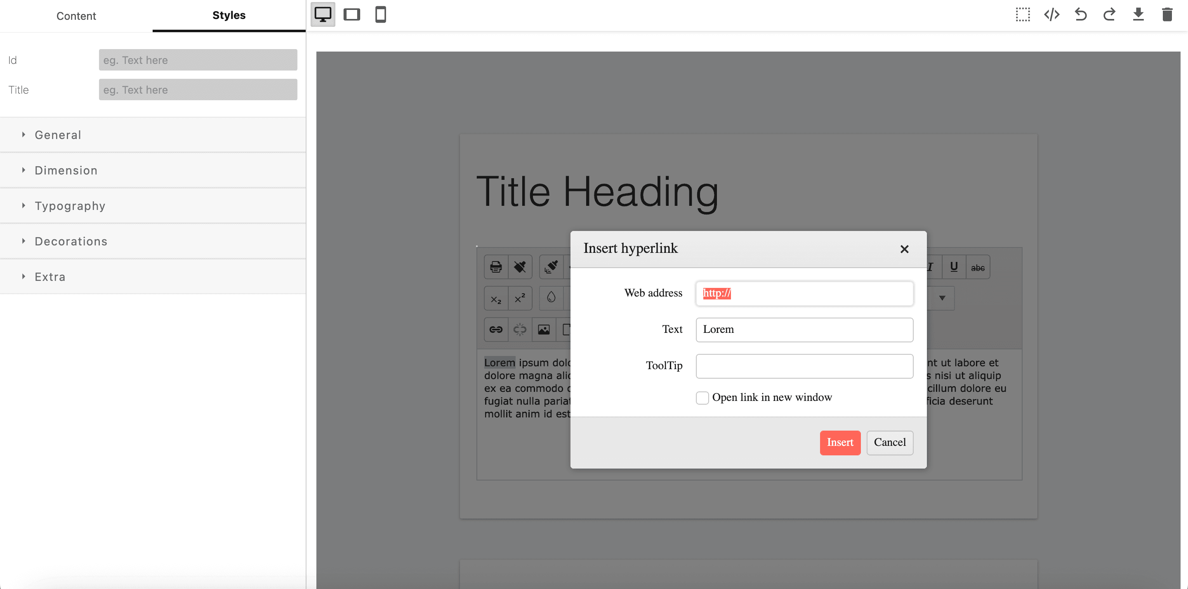Apply subscript formatting
This screenshot has width=1188, height=589.
(x=496, y=299)
